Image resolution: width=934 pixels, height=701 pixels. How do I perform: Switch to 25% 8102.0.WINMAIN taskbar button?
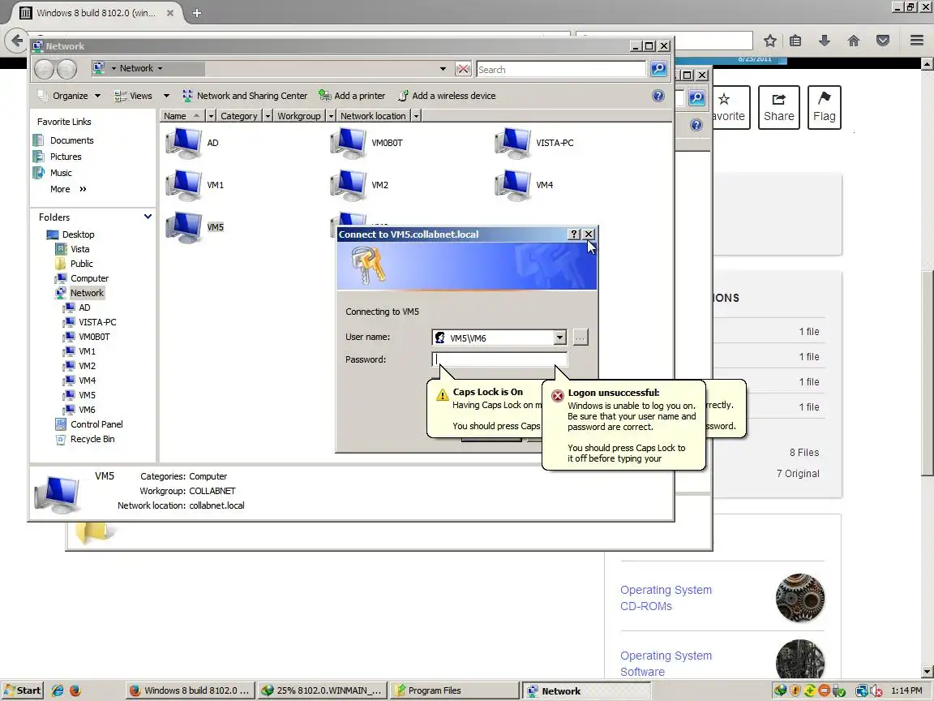click(322, 690)
